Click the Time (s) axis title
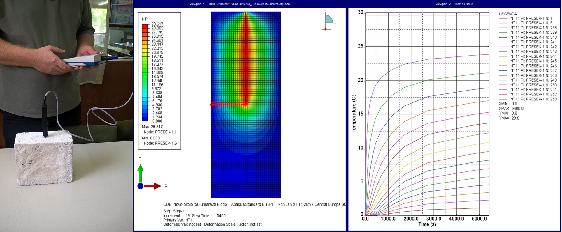 427,224
